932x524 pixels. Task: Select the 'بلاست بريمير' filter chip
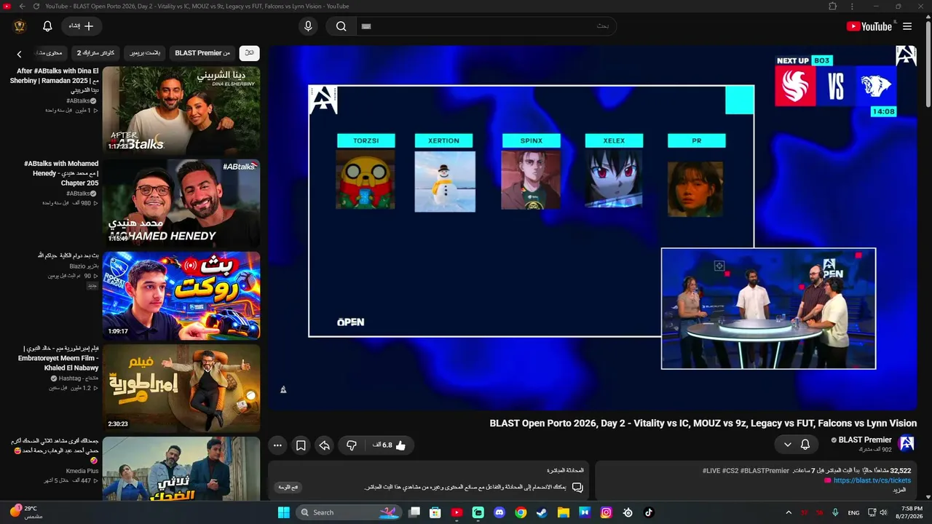point(145,53)
